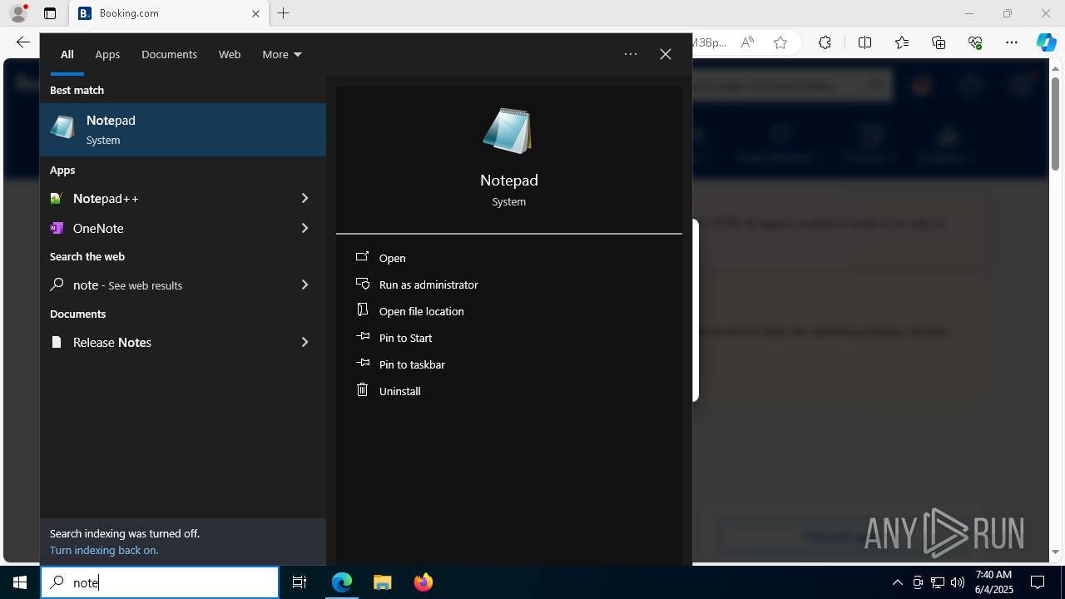Open the search options ellipsis menu
This screenshot has height=599, width=1065.
pos(631,54)
